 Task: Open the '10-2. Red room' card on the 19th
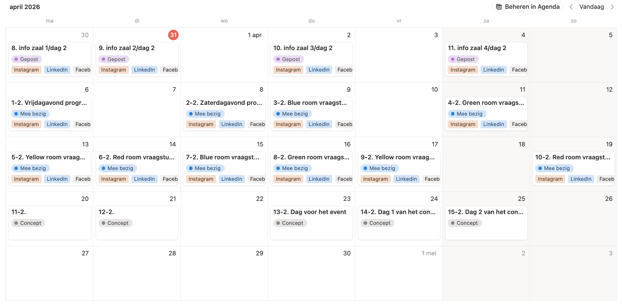(x=572, y=157)
